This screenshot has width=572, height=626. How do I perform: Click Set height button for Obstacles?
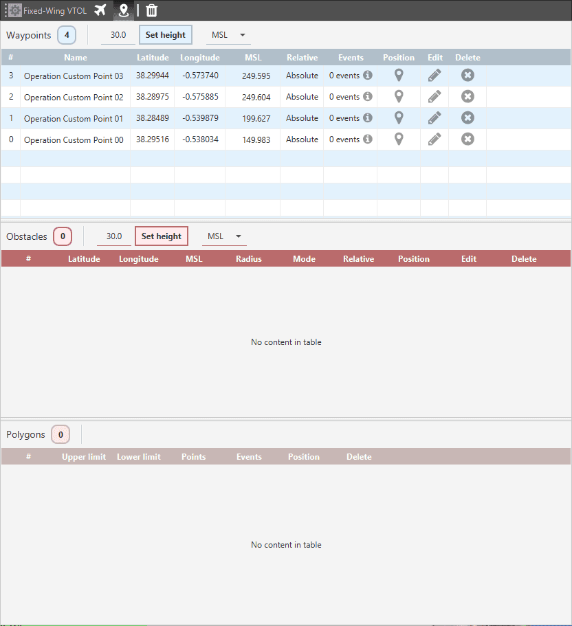click(162, 236)
